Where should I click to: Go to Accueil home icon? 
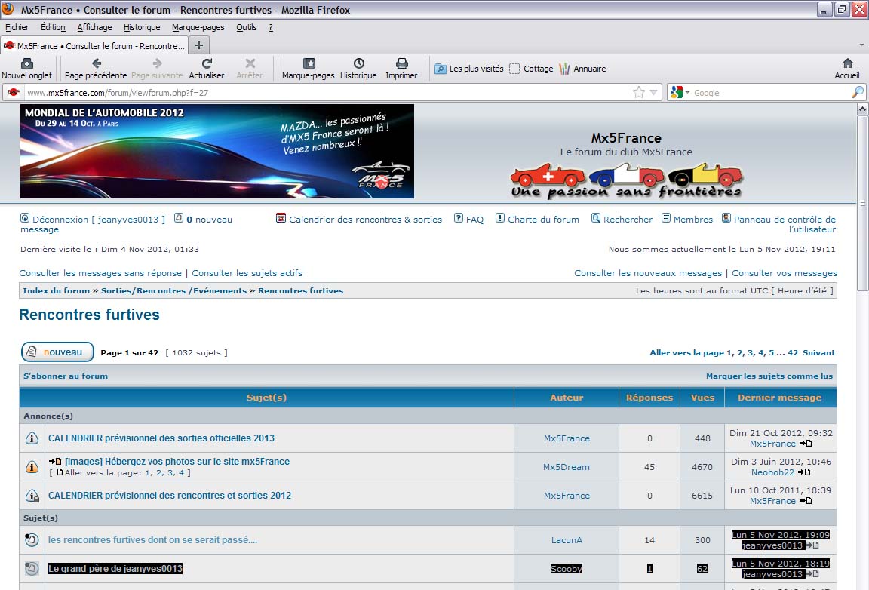(x=847, y=63)
